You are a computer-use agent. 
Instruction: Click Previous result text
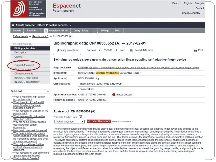(91, 50)
